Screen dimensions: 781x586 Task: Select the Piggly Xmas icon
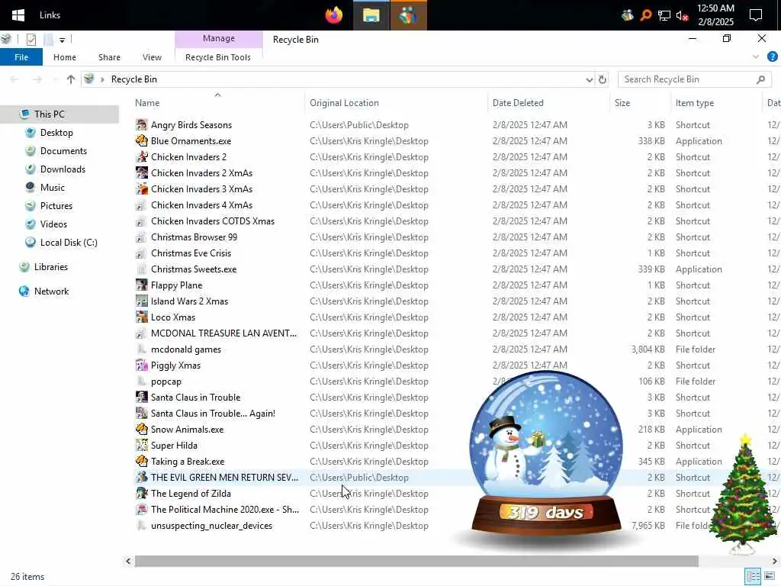pyautogui.click(x=141, y=365)
